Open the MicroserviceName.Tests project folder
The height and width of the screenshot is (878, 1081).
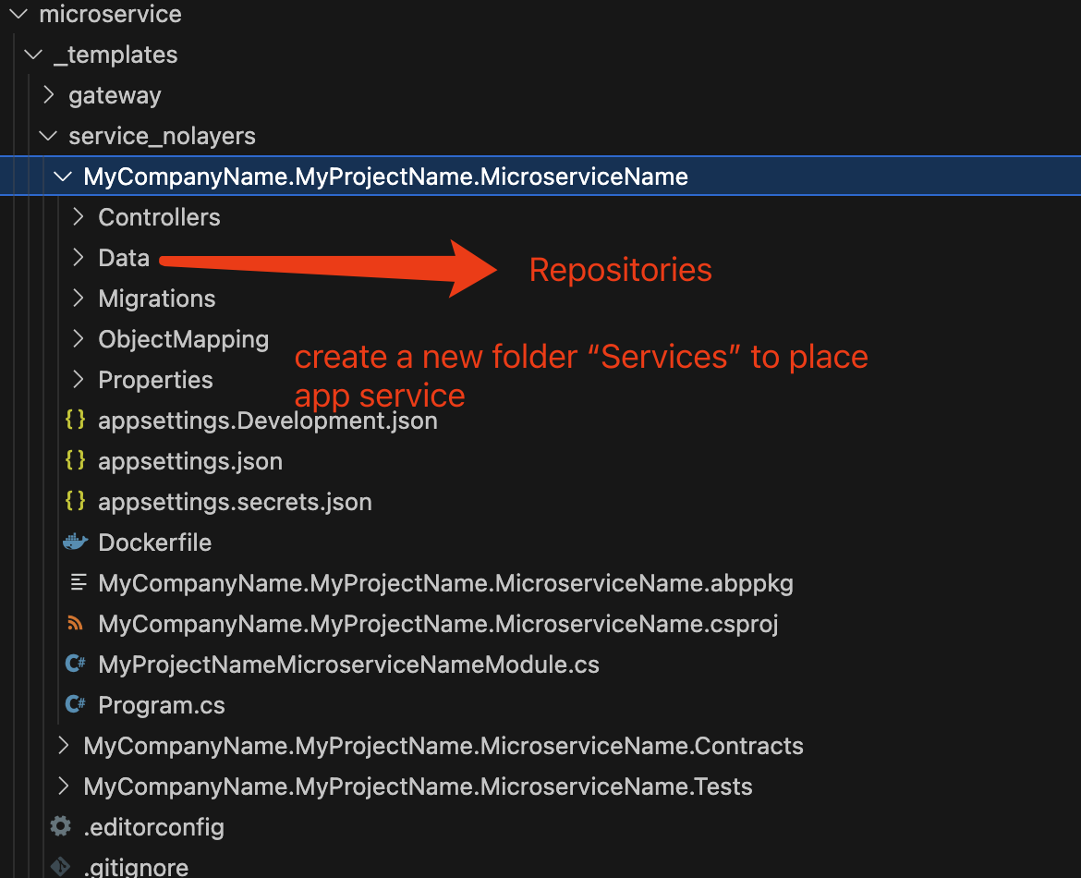418,787
